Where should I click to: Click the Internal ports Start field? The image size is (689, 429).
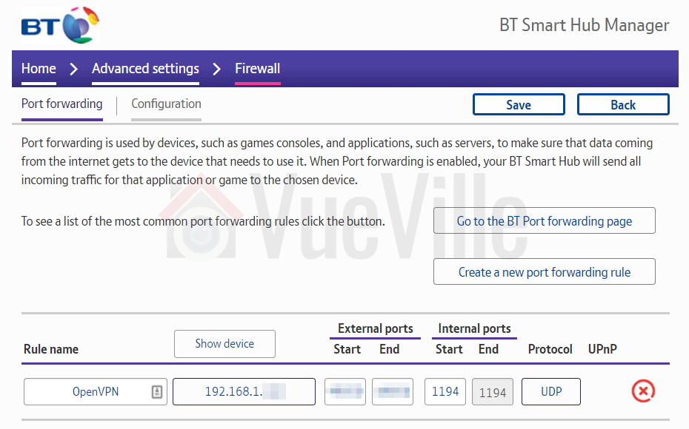click(x=445, y=392)
